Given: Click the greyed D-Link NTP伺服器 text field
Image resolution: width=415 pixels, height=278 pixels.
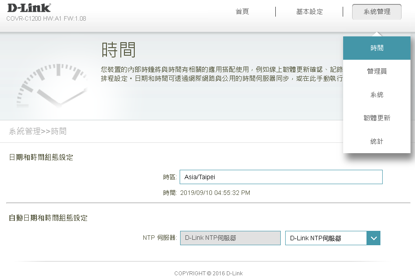Looking at the screenshot, I should pos(230,238).
